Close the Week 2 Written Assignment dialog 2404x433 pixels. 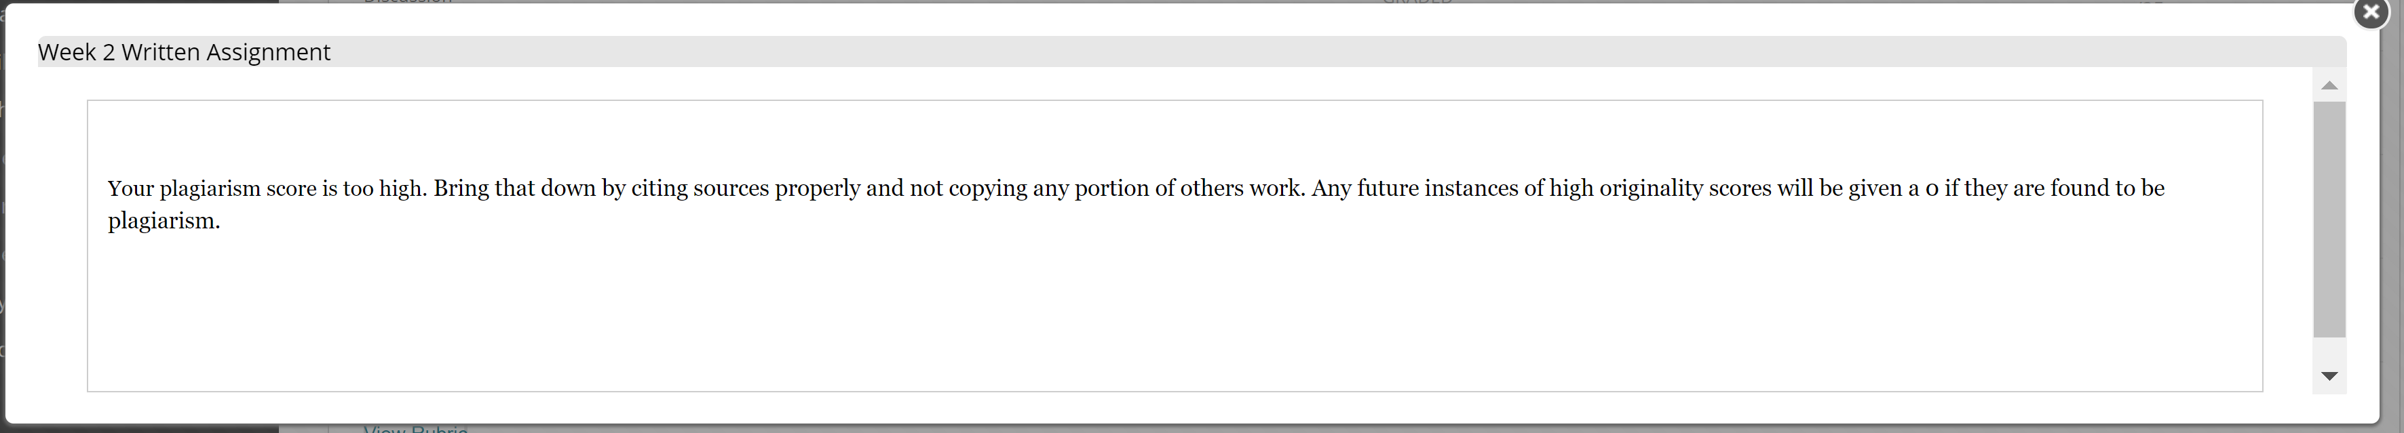point(2370,13)
